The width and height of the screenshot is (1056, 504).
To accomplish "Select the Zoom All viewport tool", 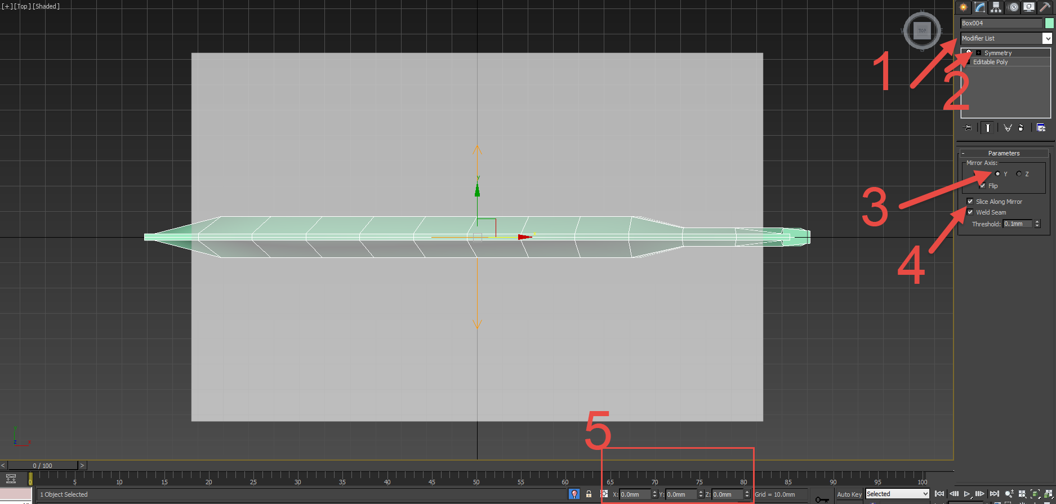I will pyautogui.click(x=1022, y=494).
